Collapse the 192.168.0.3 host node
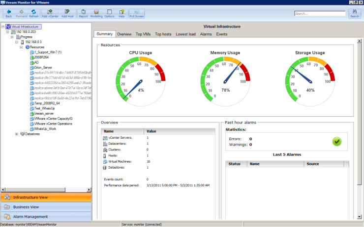The height and width of the screenshot is (227, 364). 17,42
